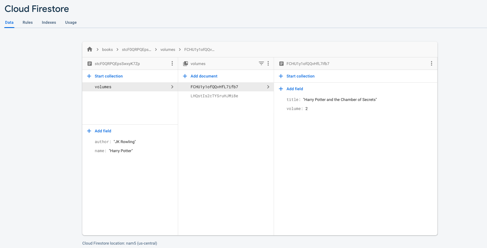The image size is (487, 248).
Task: Click the collection icon beside volumes header
Action: (186, 64)
